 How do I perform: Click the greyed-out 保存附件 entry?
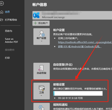pyautogui.click(x=10, y=50)
